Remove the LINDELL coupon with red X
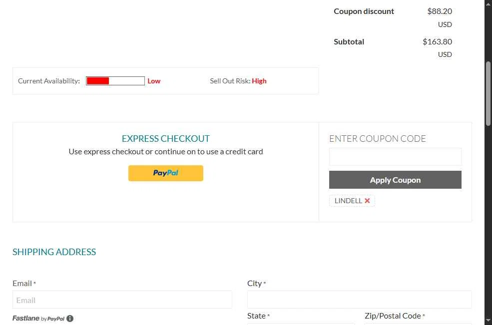The image size is (492, 325). coord(367,201)
